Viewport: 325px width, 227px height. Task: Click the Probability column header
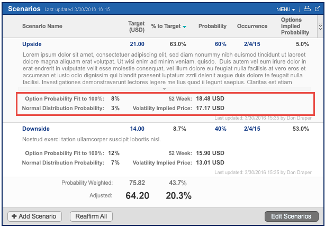coord(212,26)
